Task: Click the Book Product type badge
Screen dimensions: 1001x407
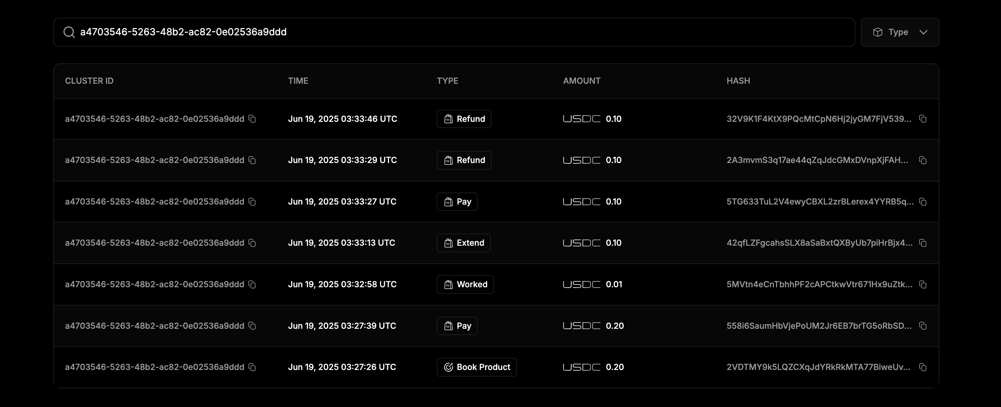Action: click(476, 368)
